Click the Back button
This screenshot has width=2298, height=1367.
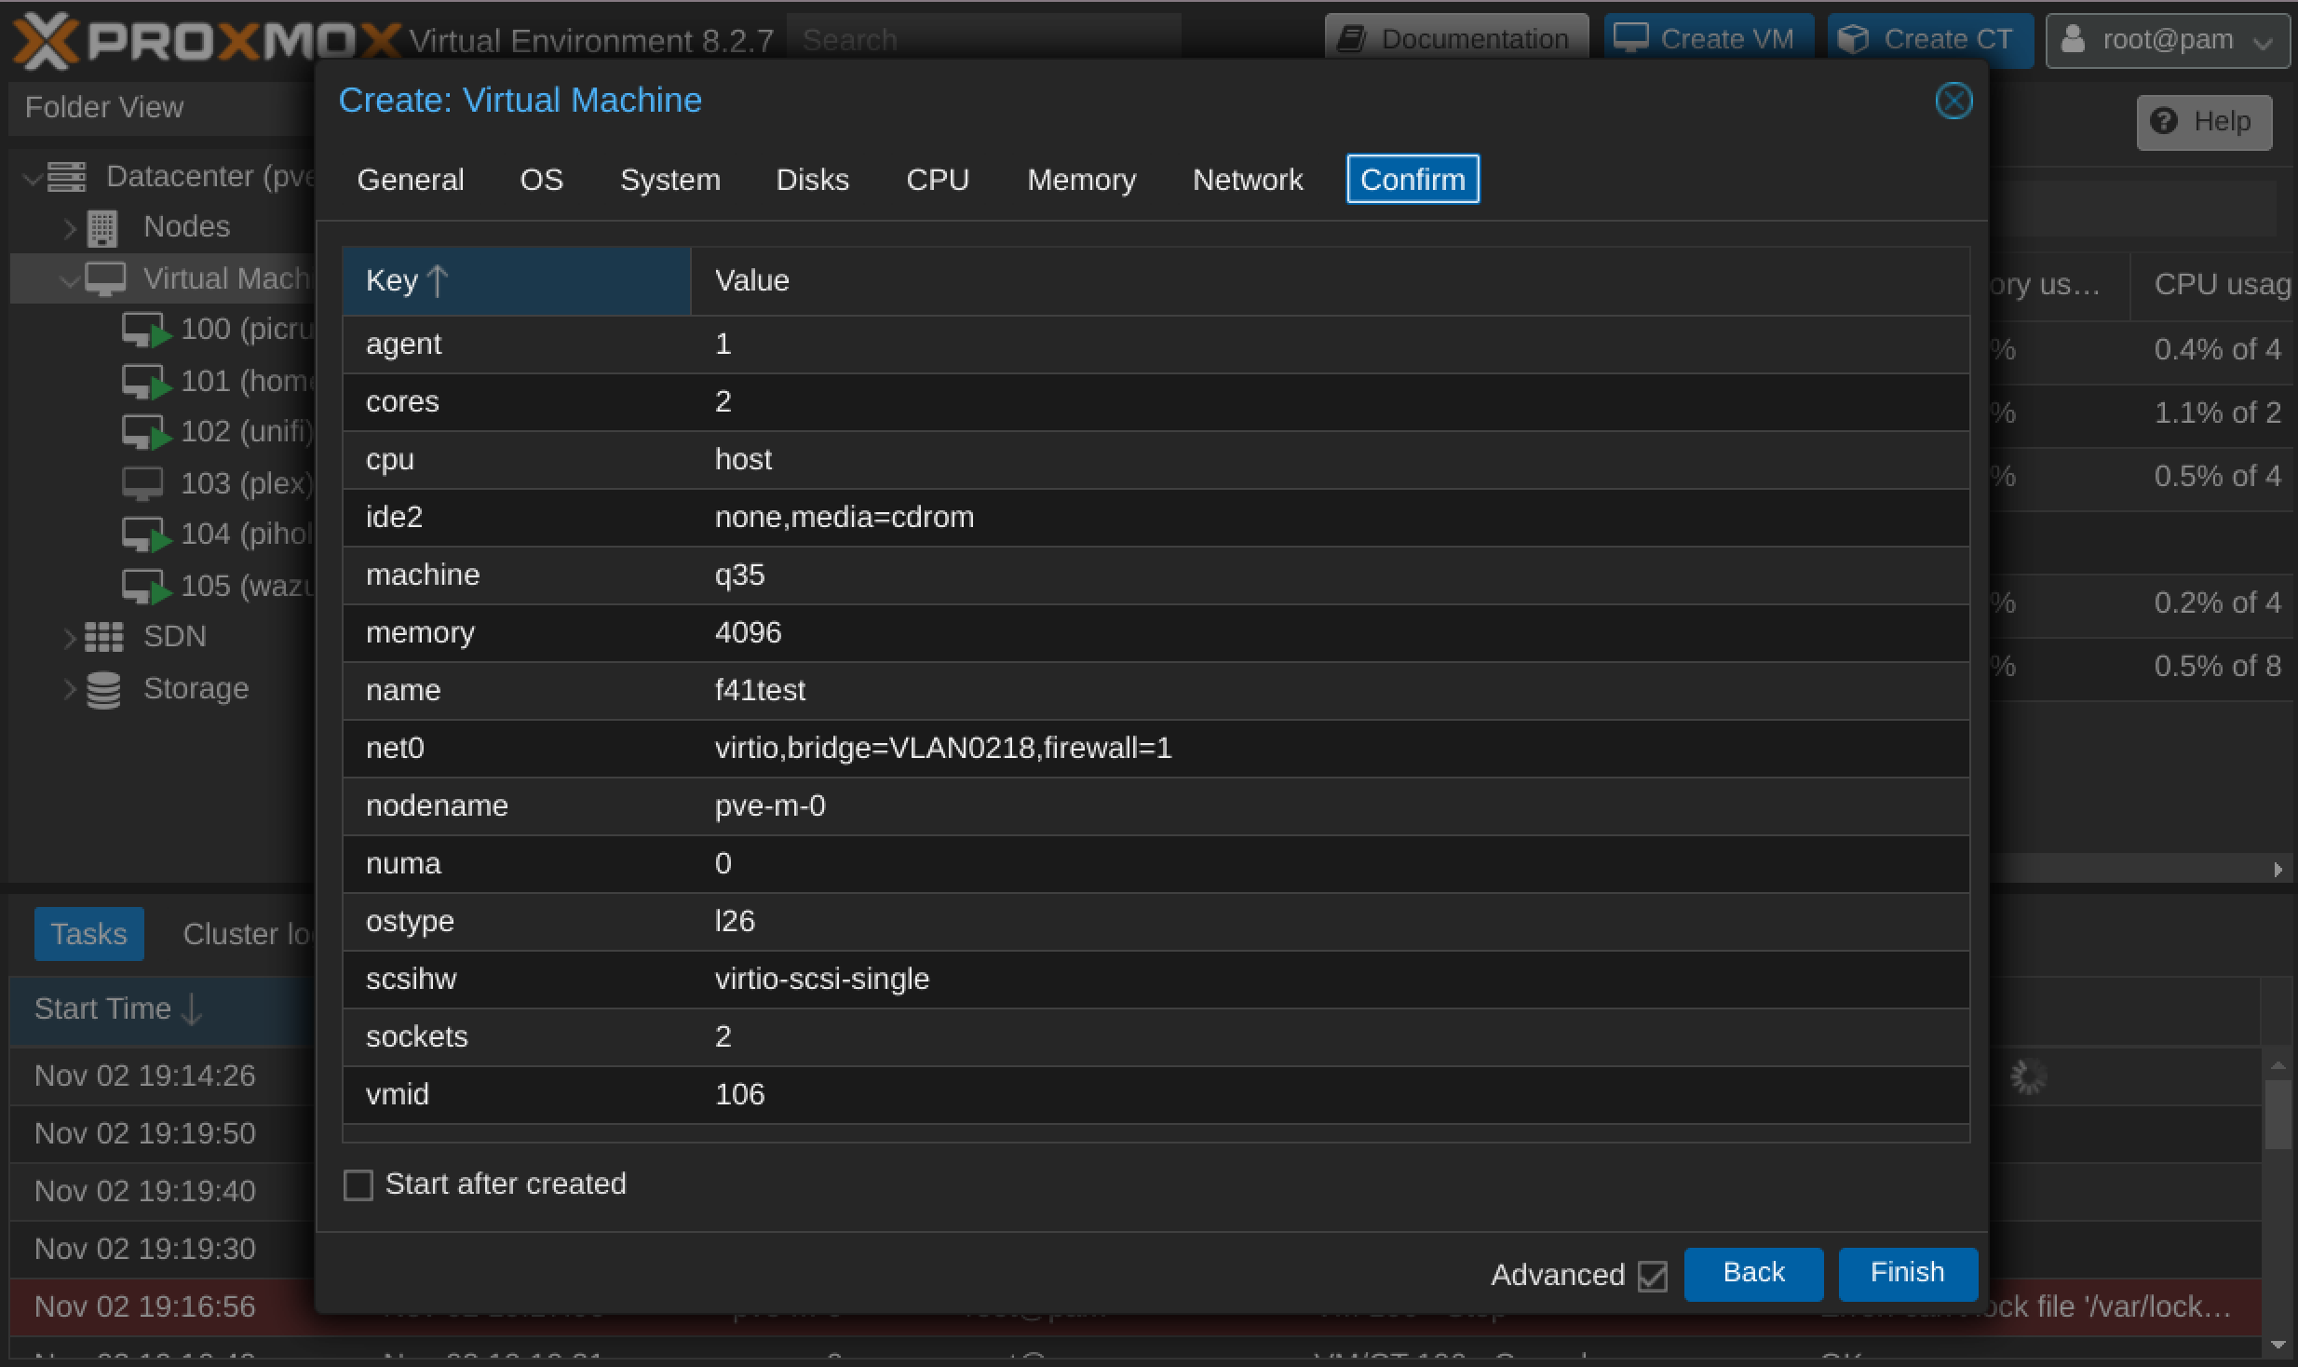(x=1751, y=1273)
